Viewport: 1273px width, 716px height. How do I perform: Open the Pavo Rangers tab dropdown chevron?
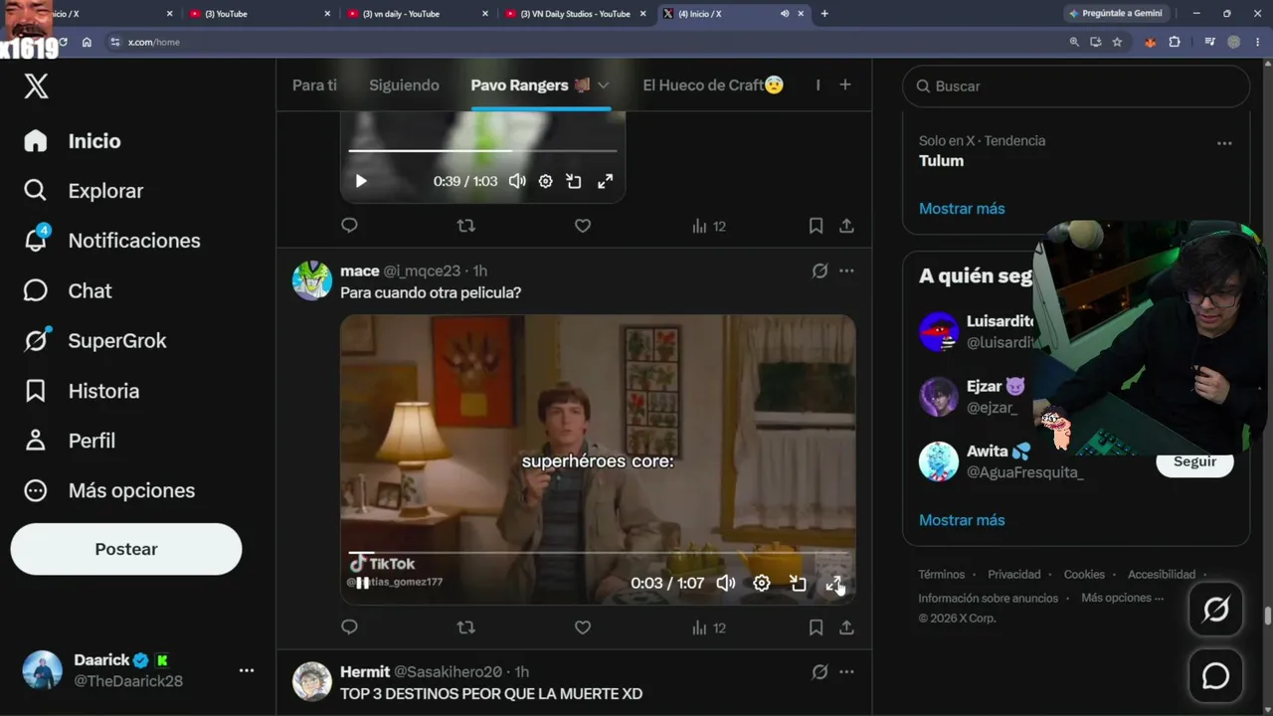click(x=603, y=86)
